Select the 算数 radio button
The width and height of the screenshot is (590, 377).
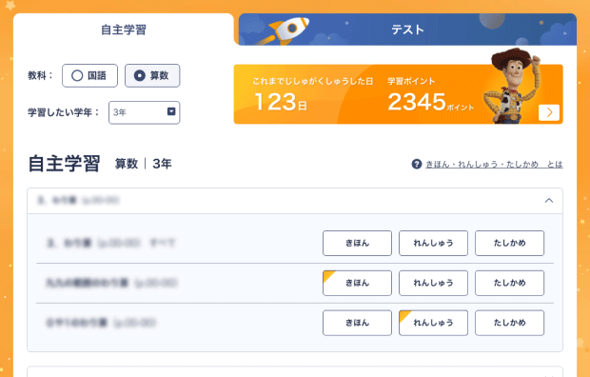pos(152,76)
